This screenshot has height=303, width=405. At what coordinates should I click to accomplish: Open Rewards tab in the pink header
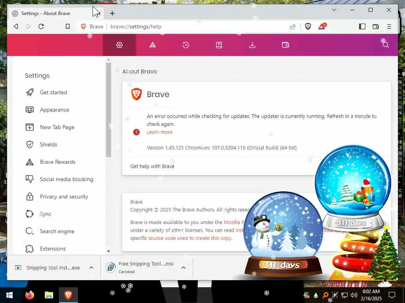(x=153, y=45)
